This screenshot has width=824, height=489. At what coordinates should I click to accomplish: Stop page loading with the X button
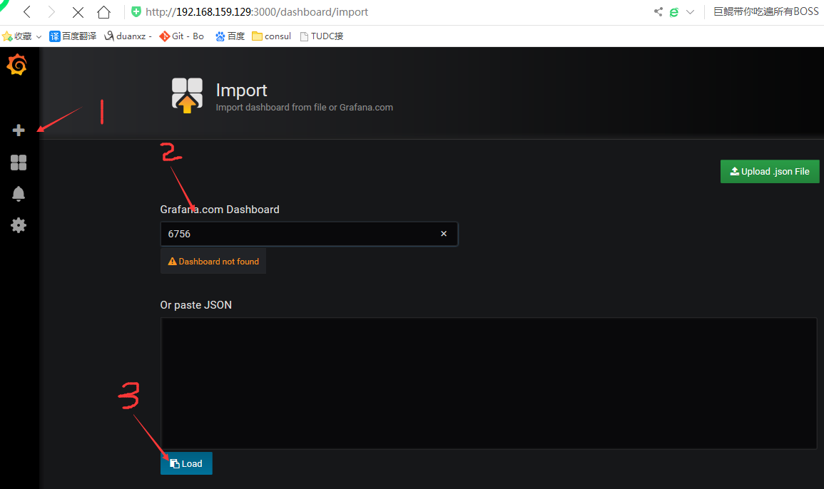(x=78, y=11)
